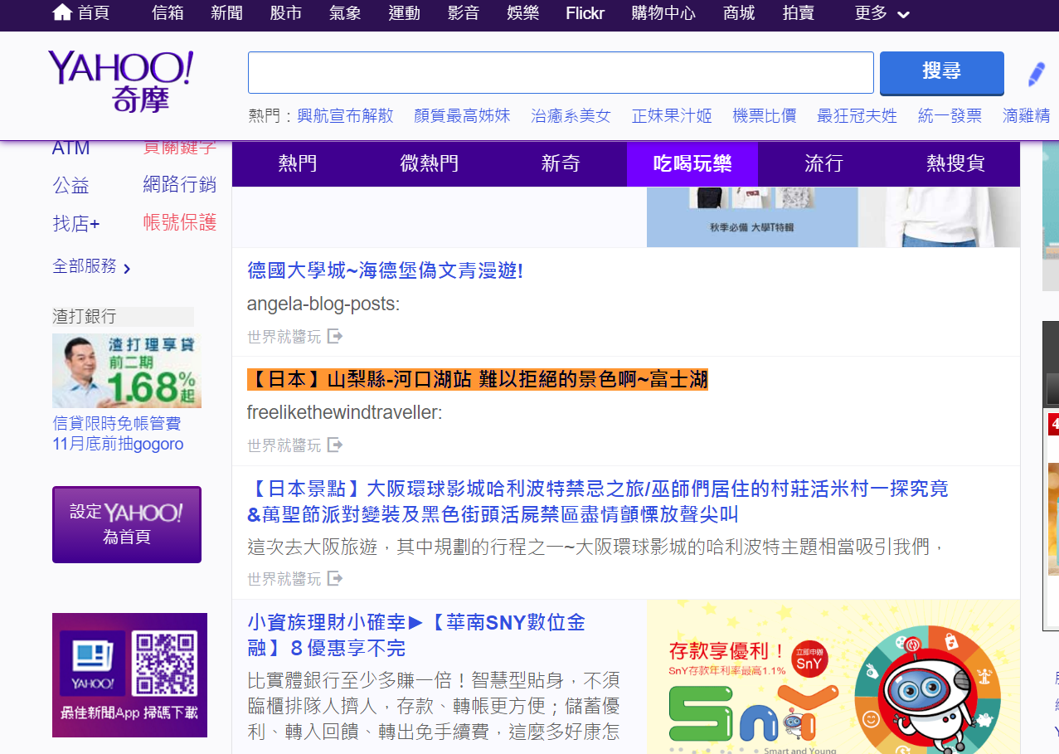Click freelikethewindtraveller: author text
The height and width of the screenshot is (754, 1059).
(345, 412)
